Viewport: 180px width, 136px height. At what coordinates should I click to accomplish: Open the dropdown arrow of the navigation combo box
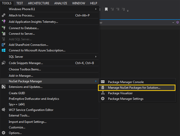click(173, 23)
